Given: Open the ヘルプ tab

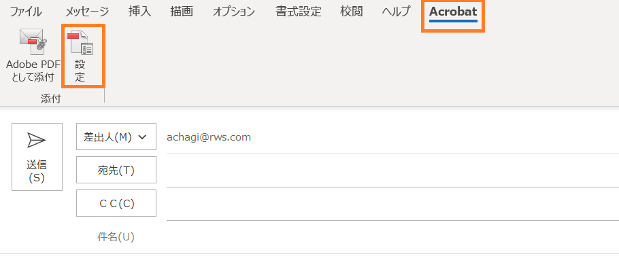Looking at the screenshot, I should tap(396, 12).
